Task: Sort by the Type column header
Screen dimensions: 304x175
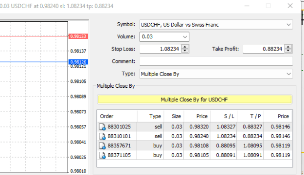Action: point(151,116)
